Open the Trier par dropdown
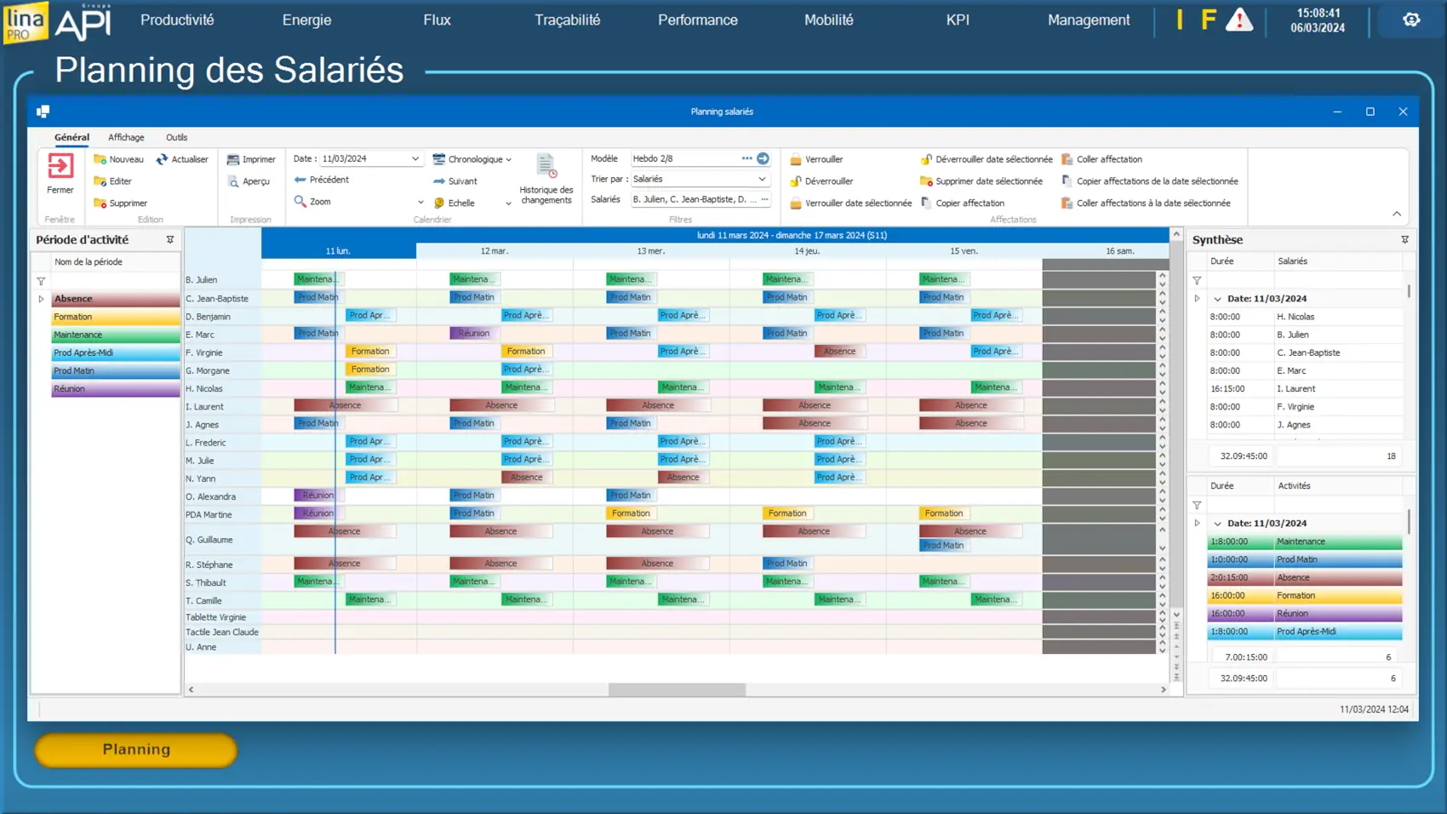The width and height of the screenshot is (1447, 814). (x=762, y=180)
